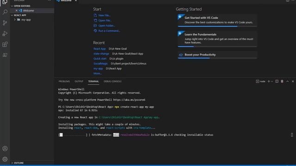Click the Run a Command link
The width and height of the screenshot is (296, 166).
click(109, 31)
